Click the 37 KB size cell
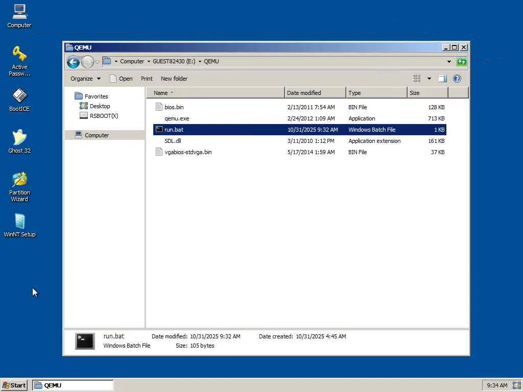 point(437,152)
